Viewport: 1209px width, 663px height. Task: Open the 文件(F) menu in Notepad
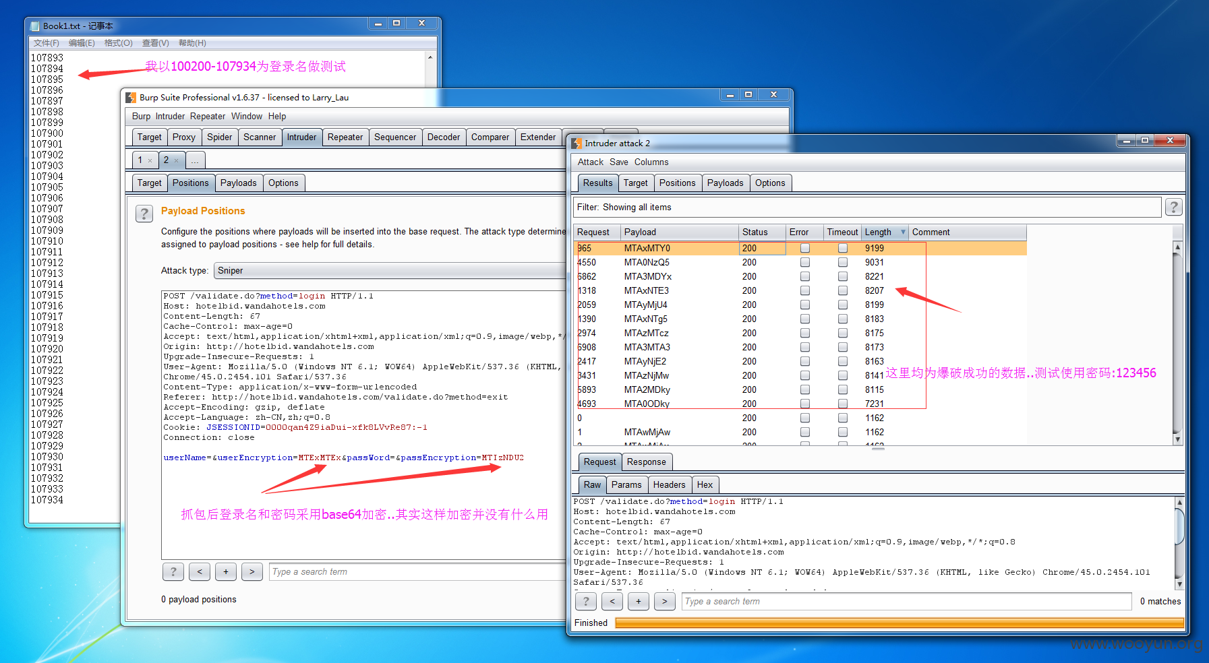pos(47,43)
